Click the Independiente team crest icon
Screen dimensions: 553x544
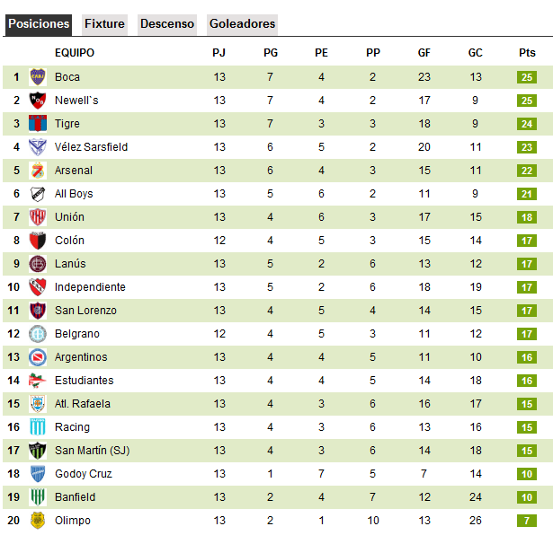[38, 287]
